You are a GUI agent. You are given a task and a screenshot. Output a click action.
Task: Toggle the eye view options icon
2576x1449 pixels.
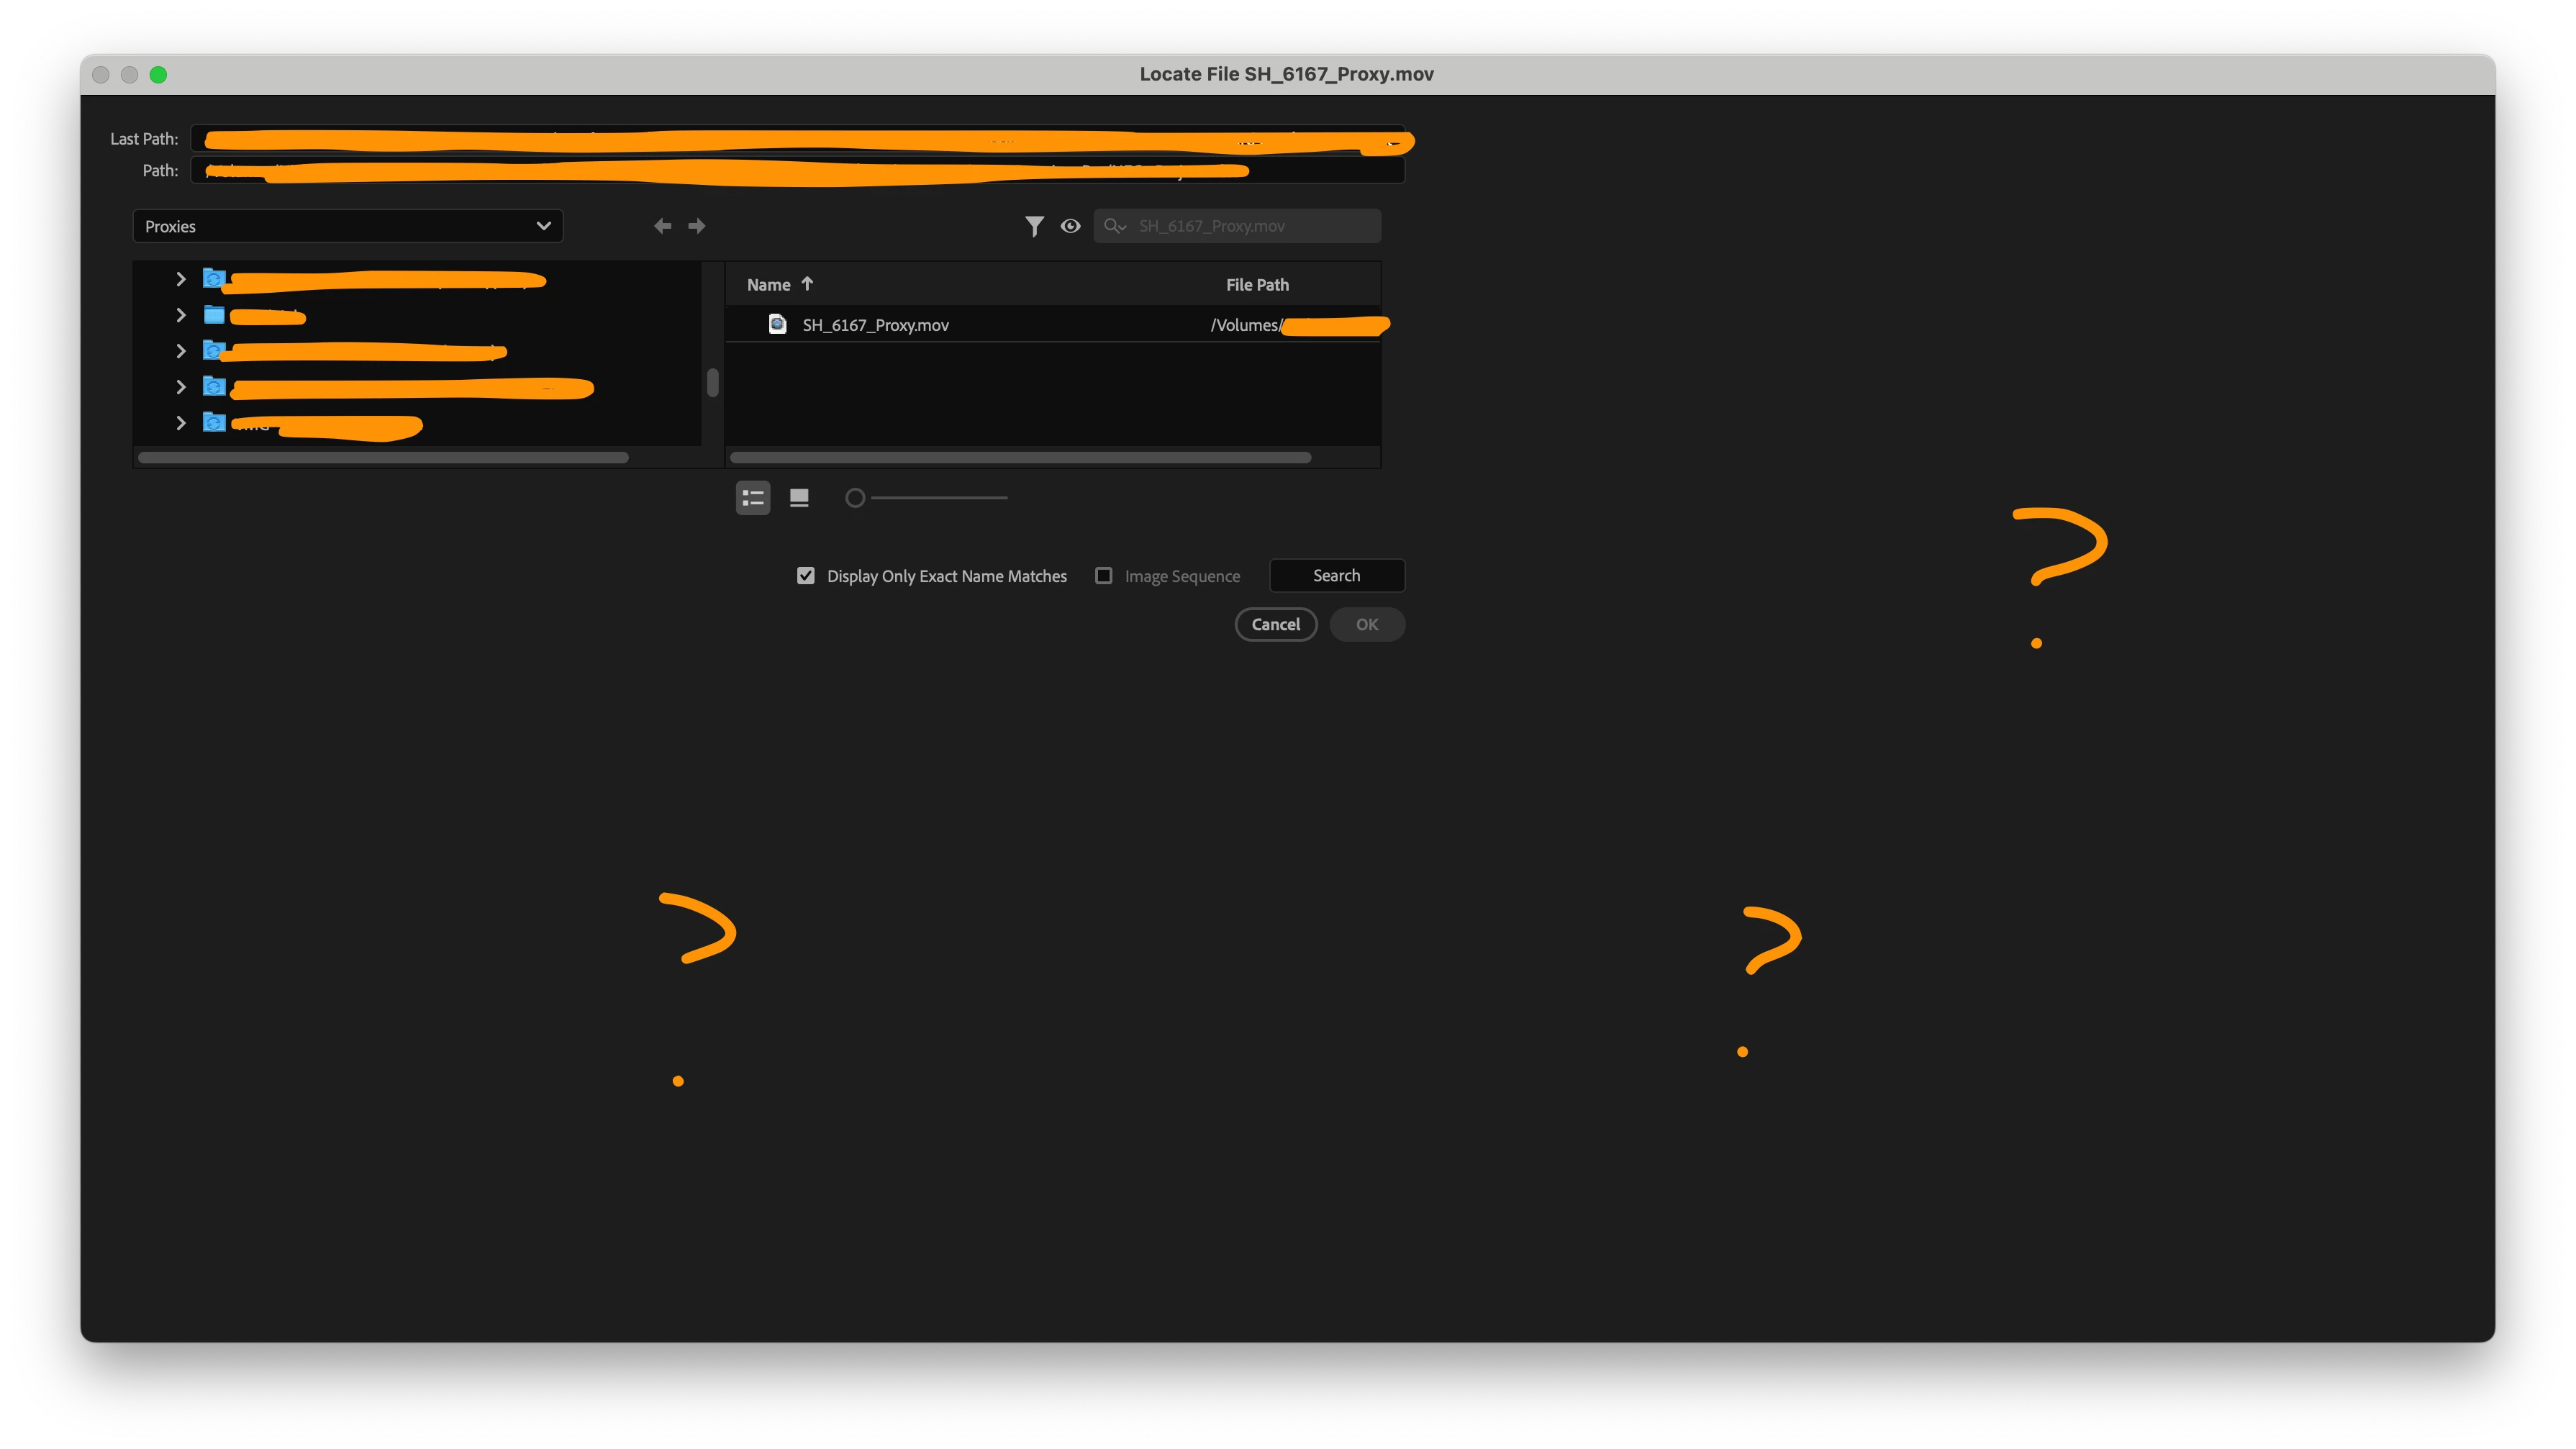point(1070,226)
